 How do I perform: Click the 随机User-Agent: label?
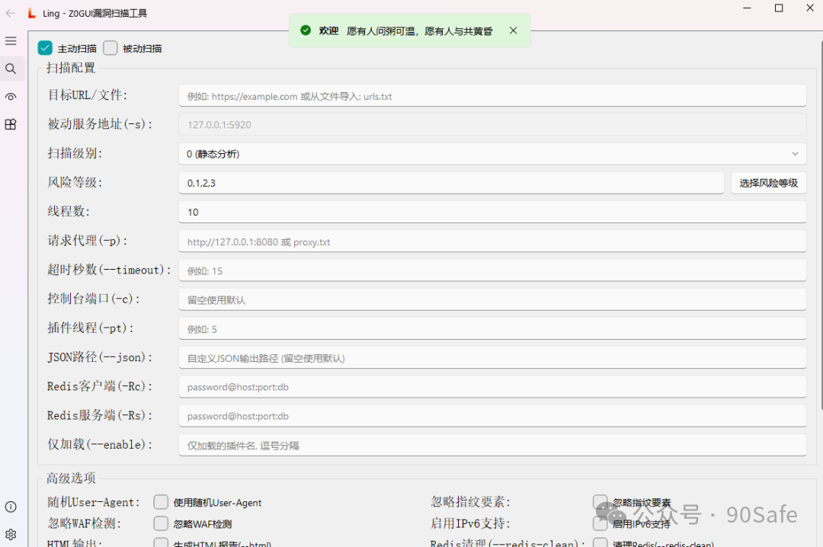point(94,502)
